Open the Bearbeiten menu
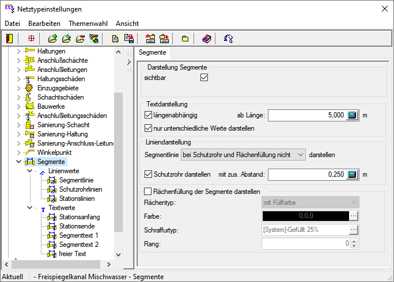Image resolution: width=394 pixels, height=282 pixels. (44, 24)
